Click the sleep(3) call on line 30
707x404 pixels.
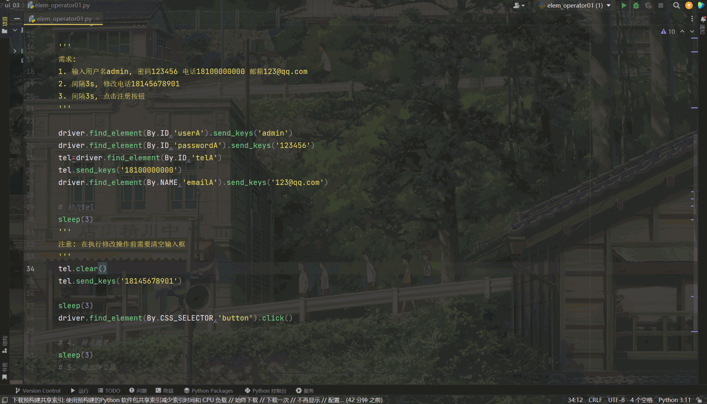point(75,220)
